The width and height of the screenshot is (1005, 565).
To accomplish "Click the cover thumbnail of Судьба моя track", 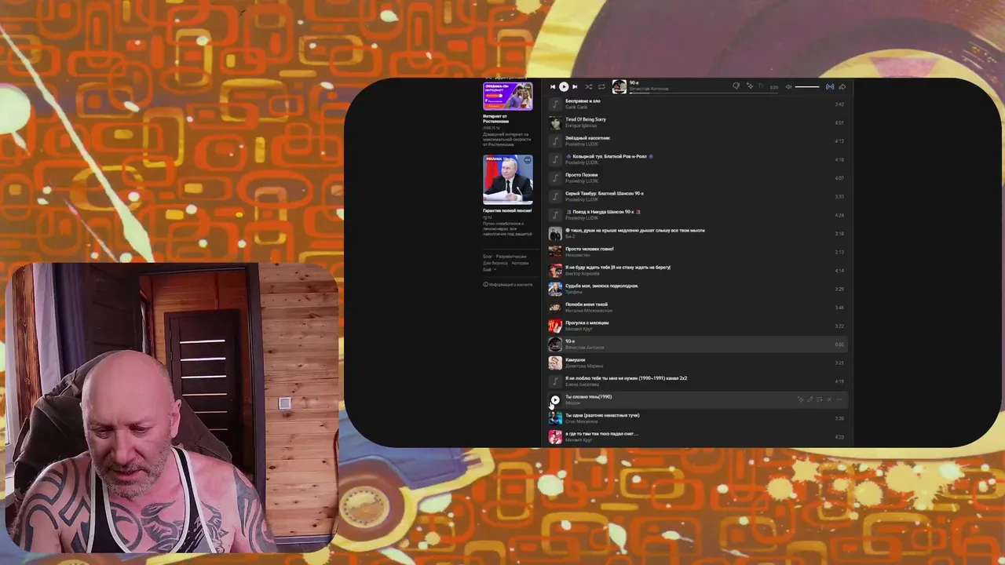I will tap(555, 289).
